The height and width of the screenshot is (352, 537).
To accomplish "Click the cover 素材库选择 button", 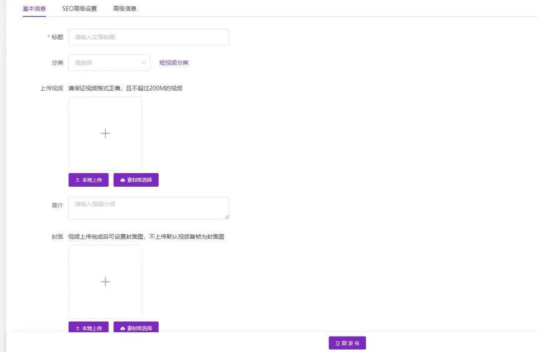I will click(x=135, y=327).
